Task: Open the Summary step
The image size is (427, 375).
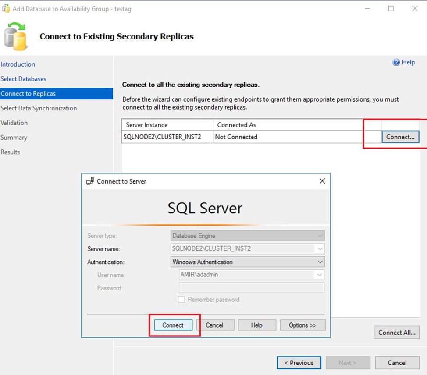Action: (x=14, y=137)
